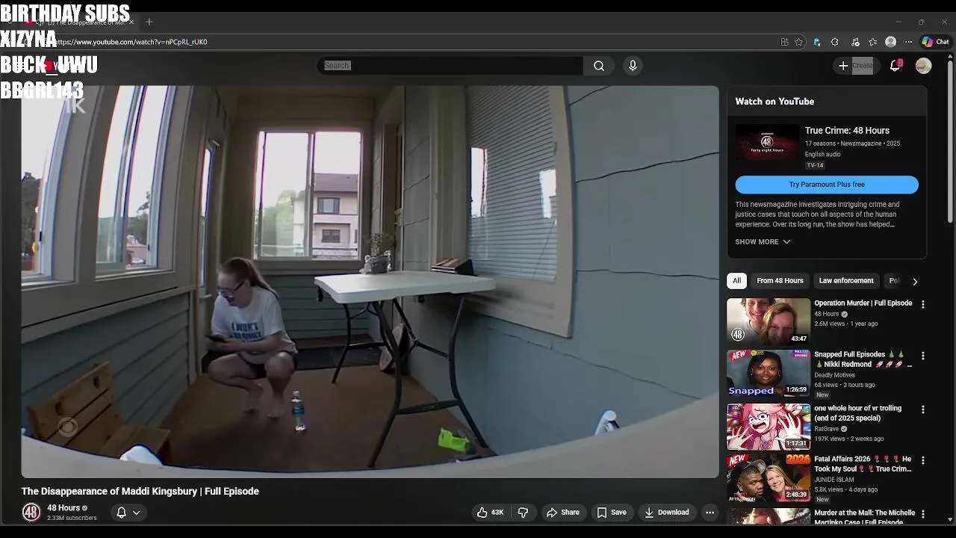Open YouTube notifications bell

click(895, 66)
